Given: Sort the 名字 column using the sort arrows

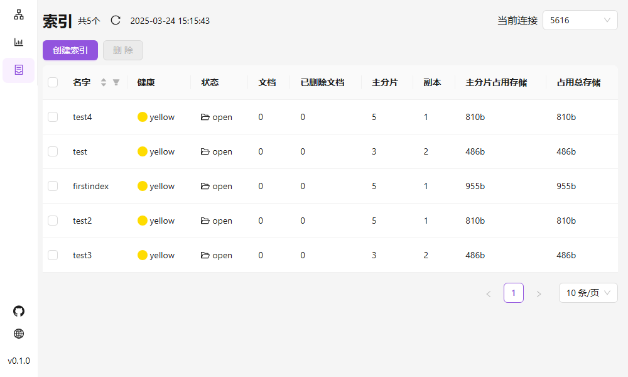Looking at the screenshot, I should (104, 82).
